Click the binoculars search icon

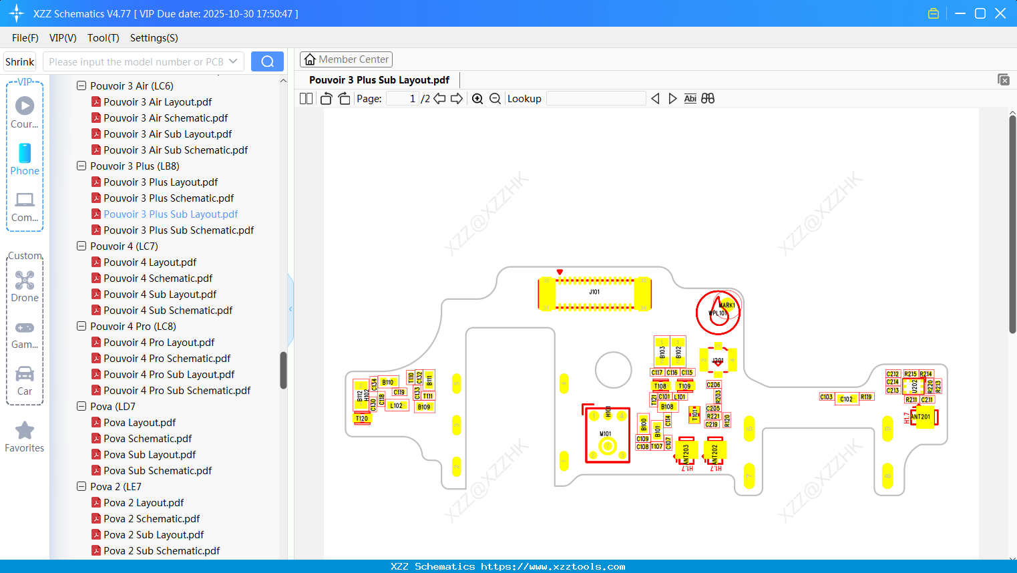coord(708,99)
